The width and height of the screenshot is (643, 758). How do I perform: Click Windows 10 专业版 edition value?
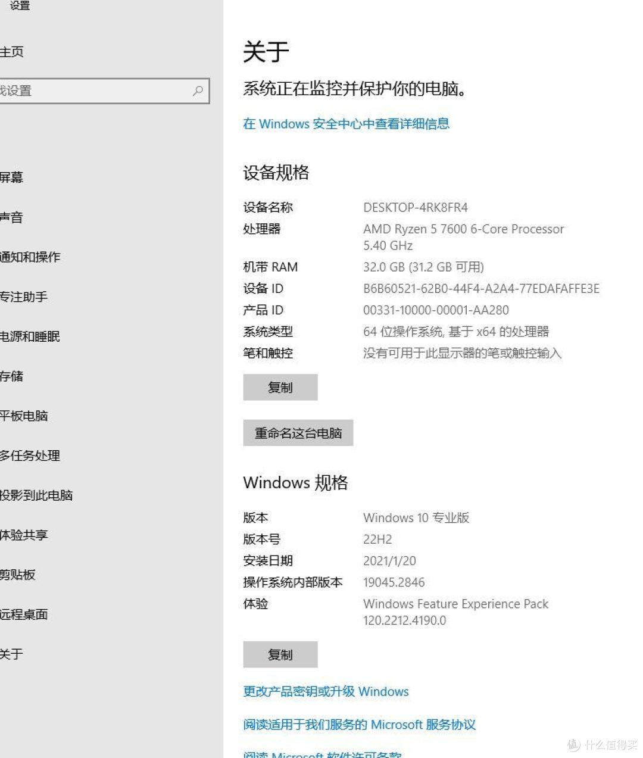click(416, 517)
